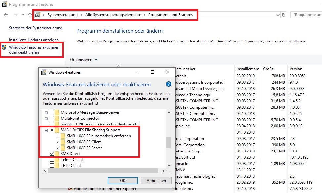The height and width of the screenshot is (193, 322).
Task: Open Installierte Updates anzeigen link
Action: (34, 40)
